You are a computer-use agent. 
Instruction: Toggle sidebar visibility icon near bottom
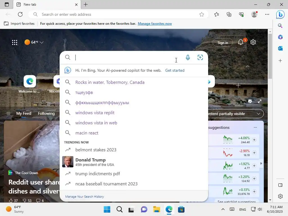point(280,185)
